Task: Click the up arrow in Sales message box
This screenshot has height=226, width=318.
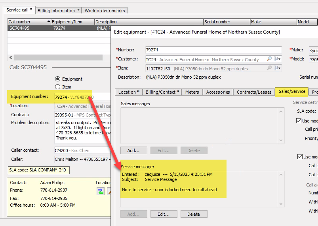Action: [x=281, y=111]
